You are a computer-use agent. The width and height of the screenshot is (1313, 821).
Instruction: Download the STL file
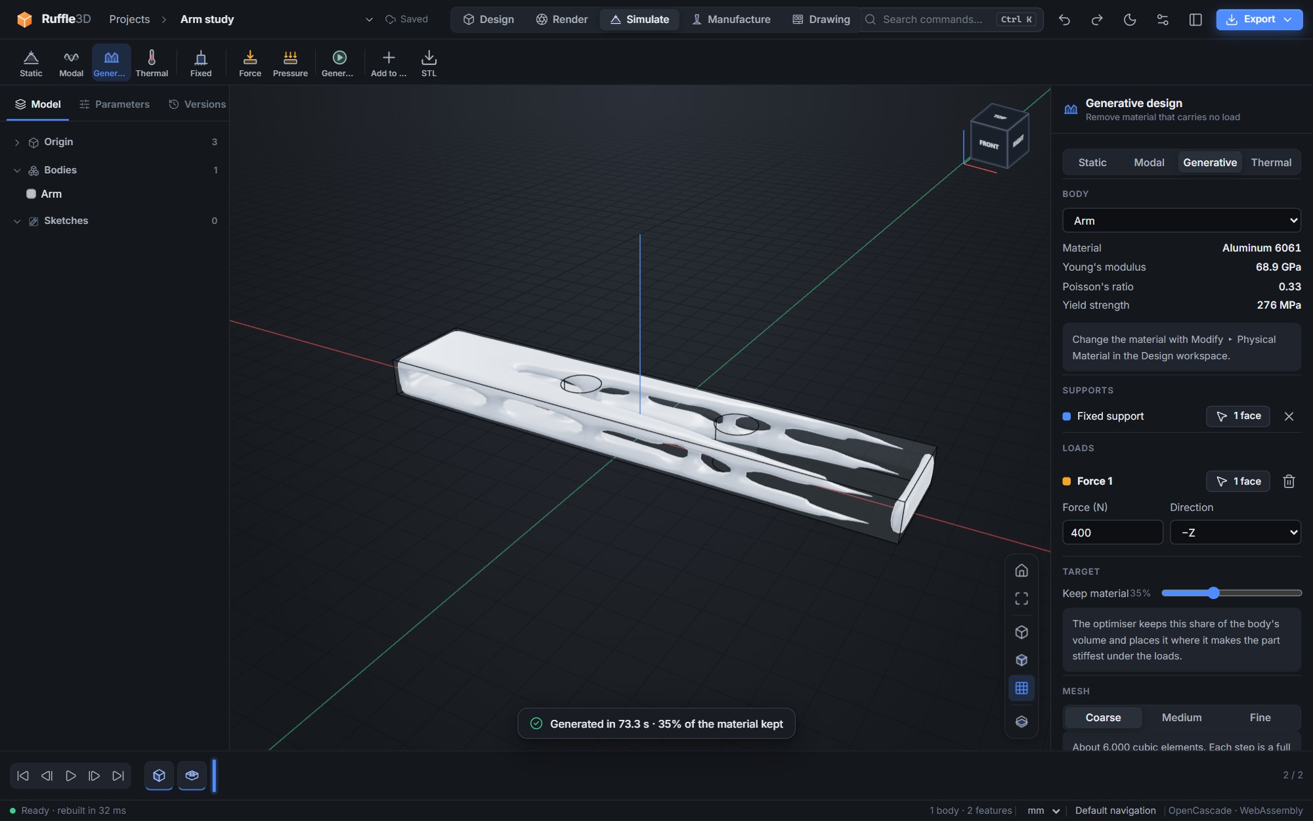(x=429, y=63)
